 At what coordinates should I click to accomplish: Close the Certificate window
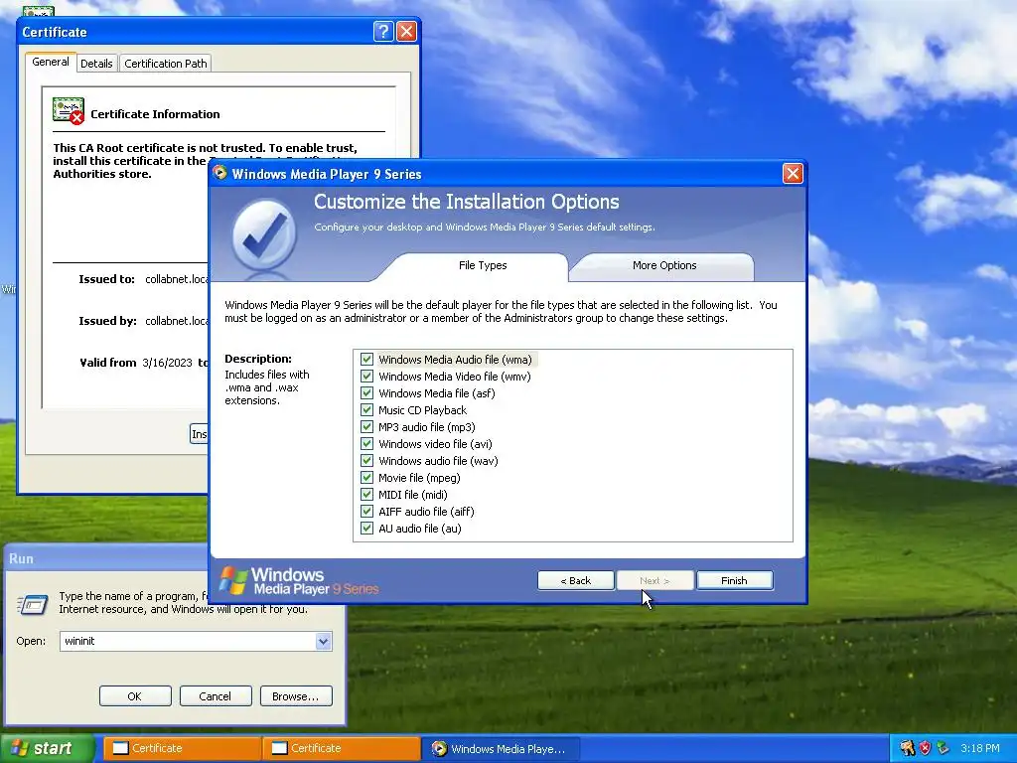tap(406, 32)
